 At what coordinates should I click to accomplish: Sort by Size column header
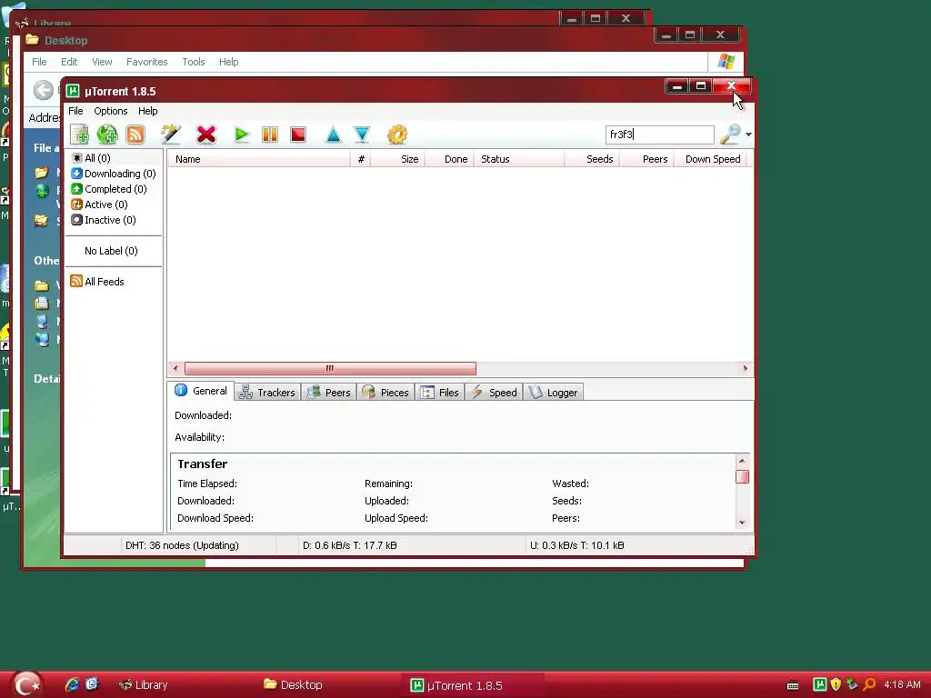pos(398,159)
